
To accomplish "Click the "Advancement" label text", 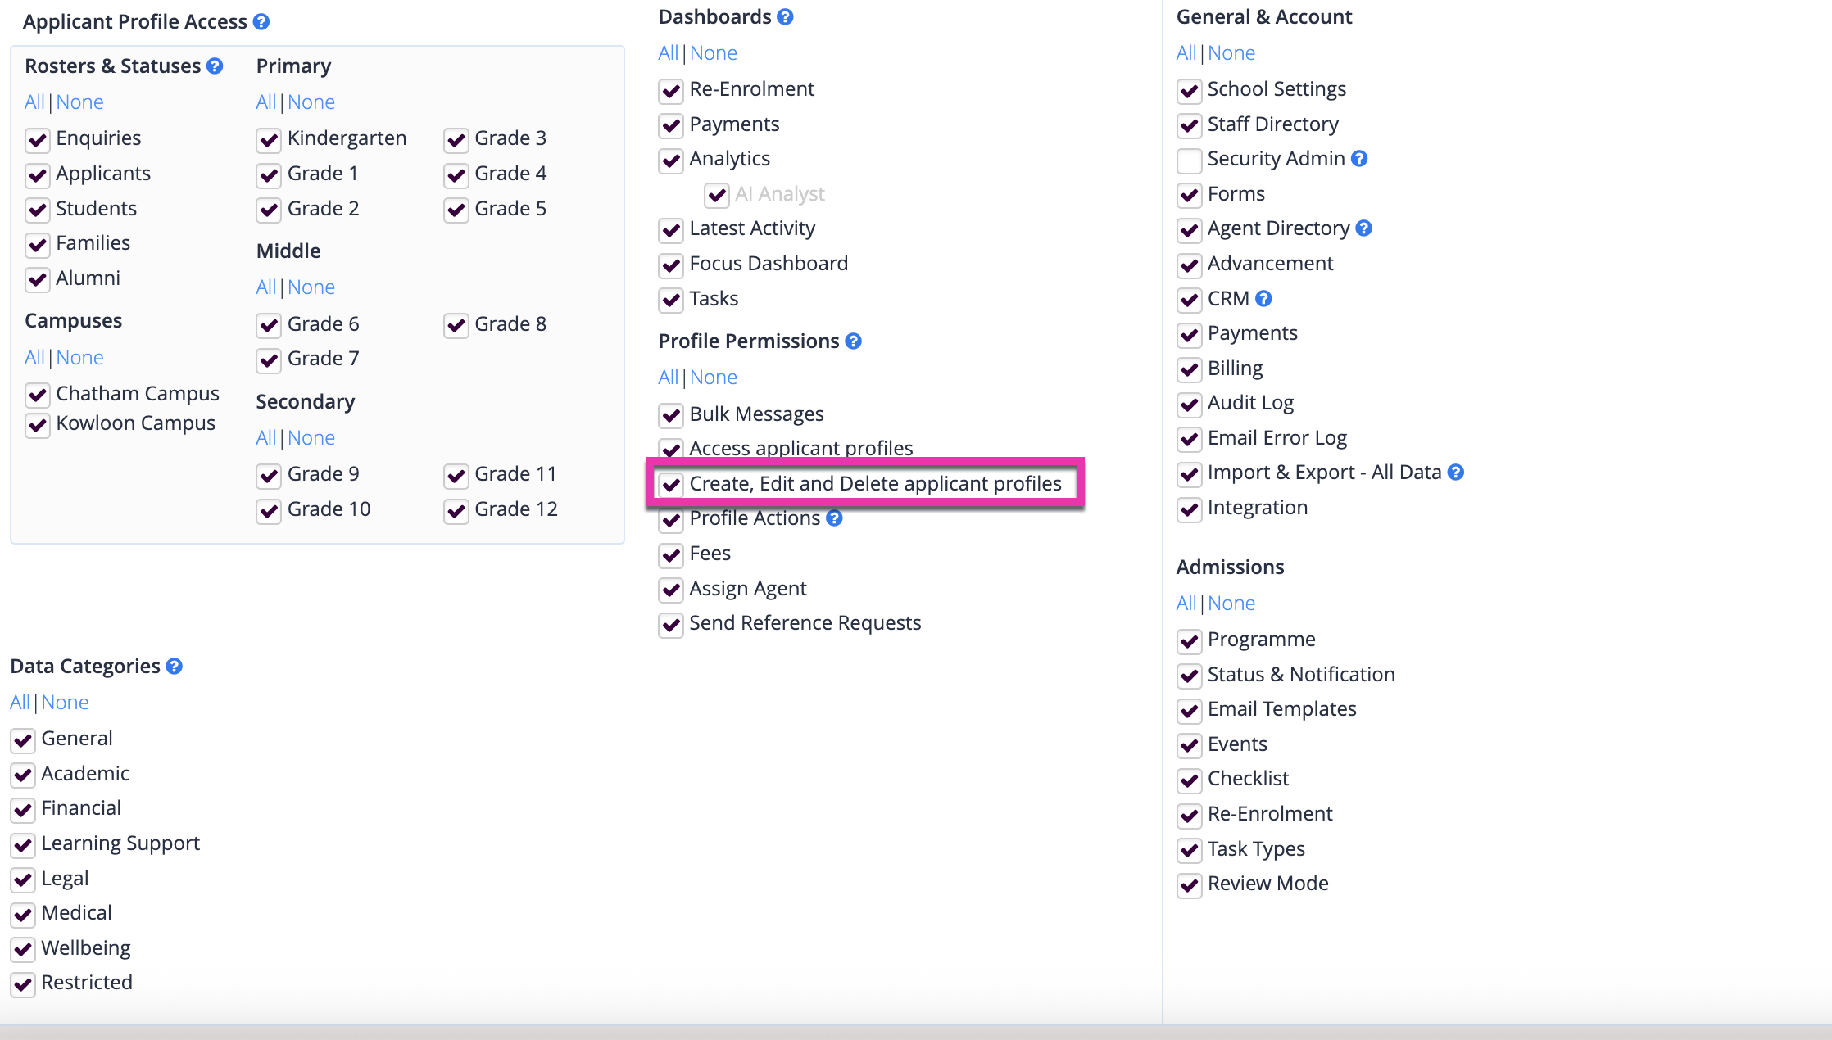I will 1270,264.
